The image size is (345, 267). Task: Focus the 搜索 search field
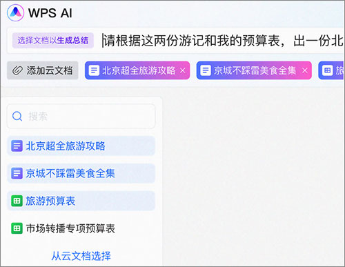pyautogui.click(x=81, y=116)
